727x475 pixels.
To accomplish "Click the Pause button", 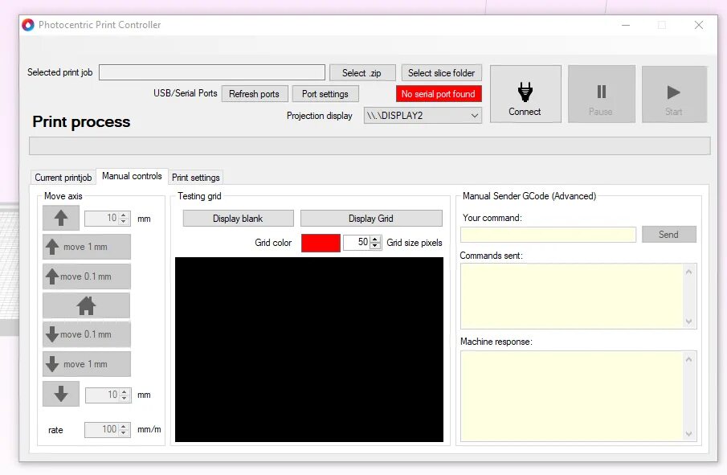I will coord(602,94).
